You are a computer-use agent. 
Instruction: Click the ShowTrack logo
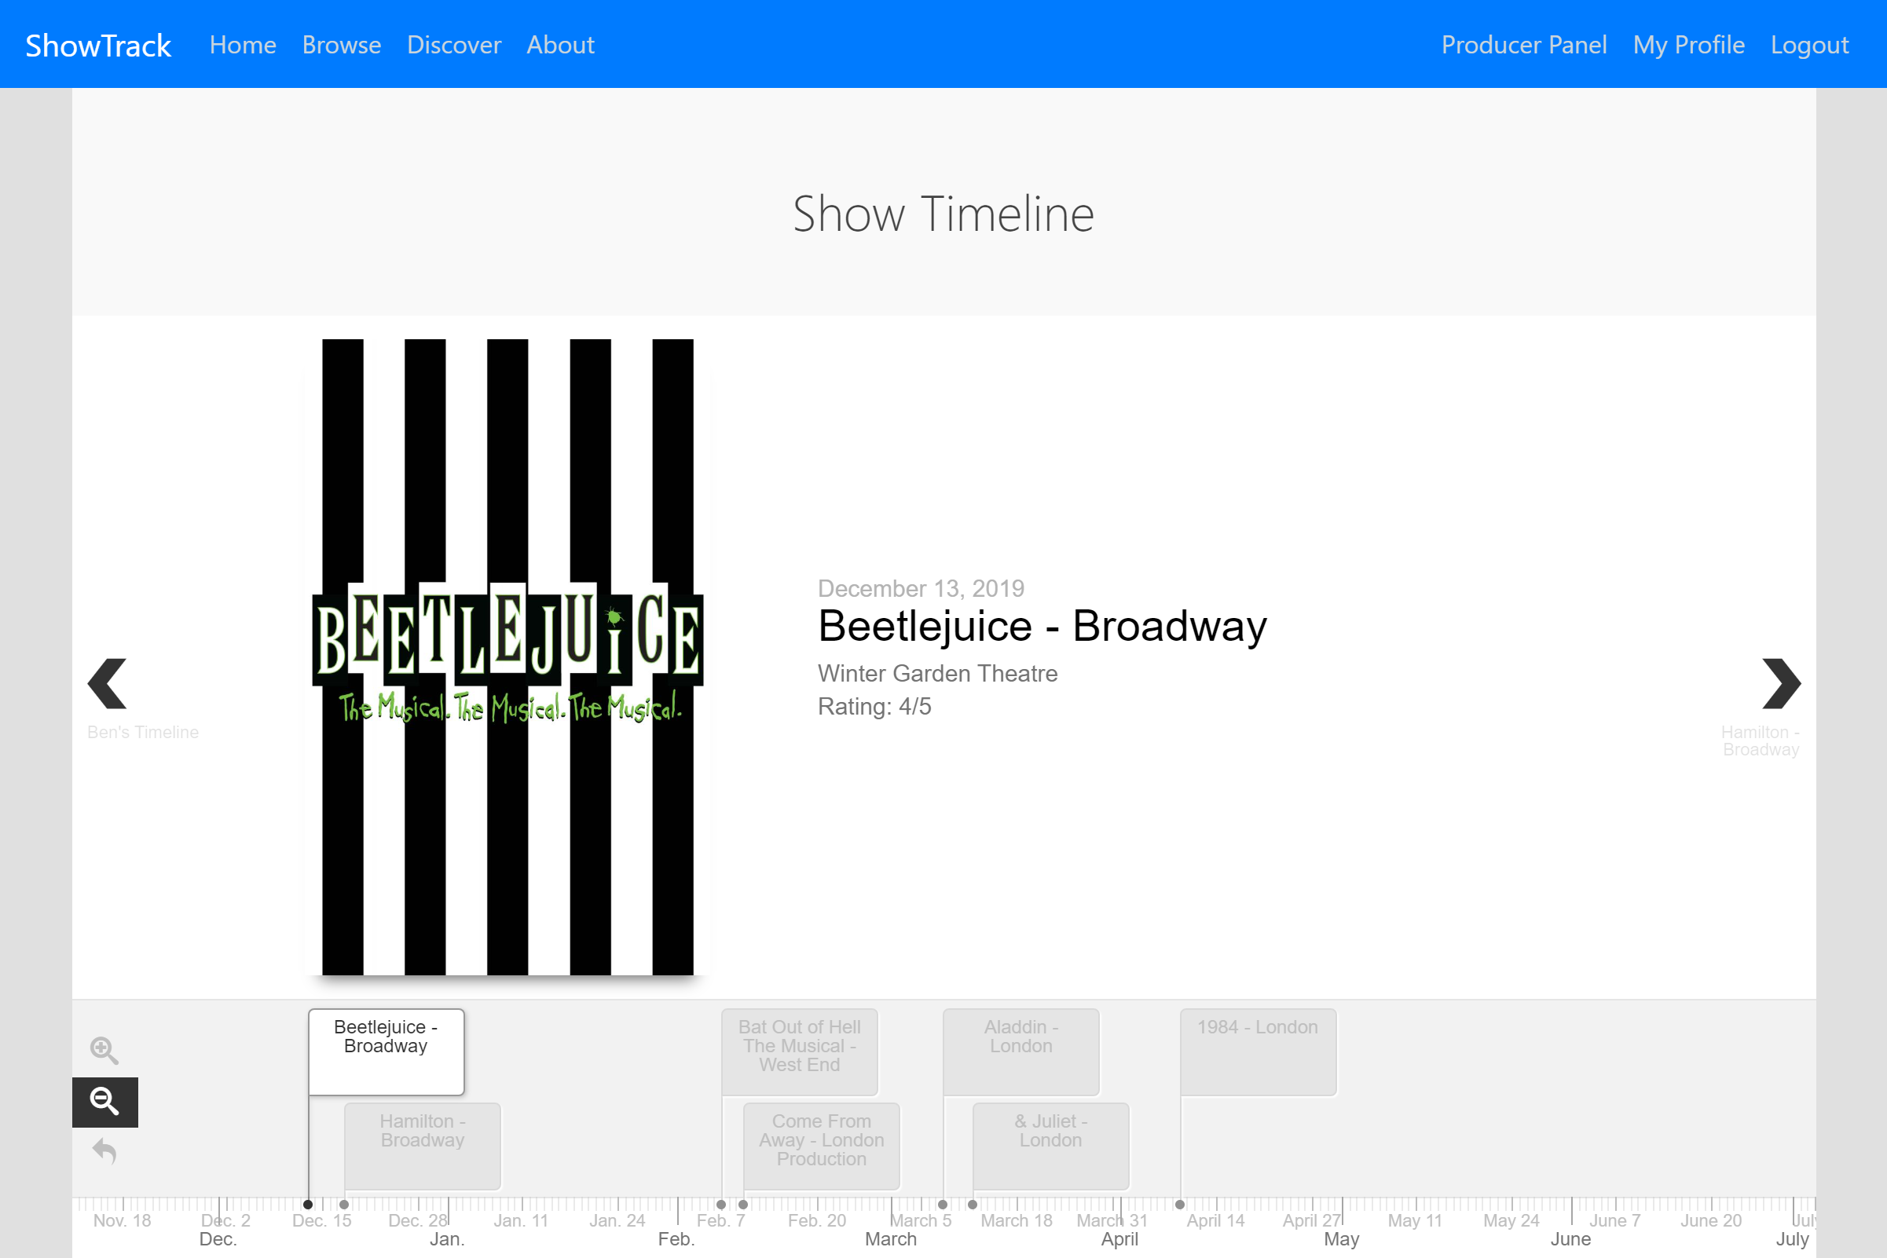tap(97, 44)
